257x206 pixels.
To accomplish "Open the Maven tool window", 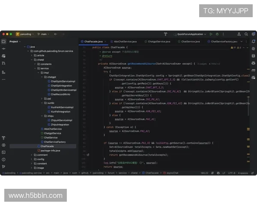I will (254, 70).
